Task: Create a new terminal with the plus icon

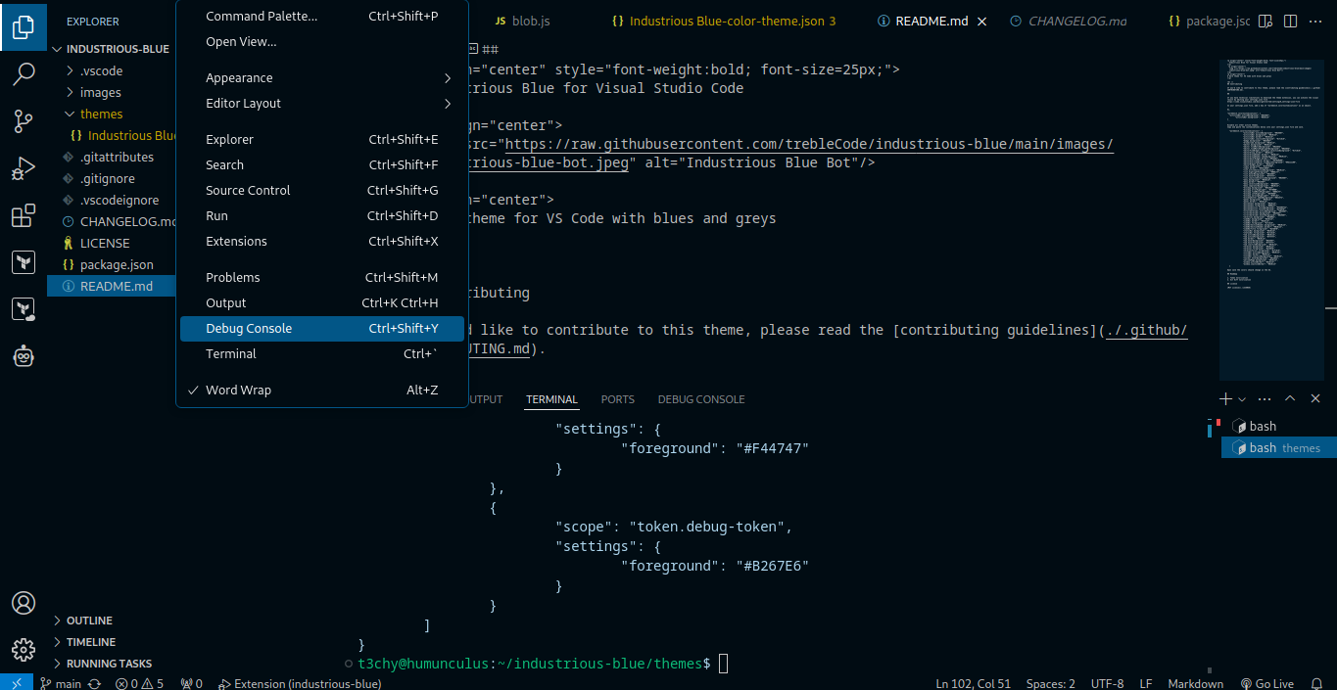Action: pos(1224,399)
